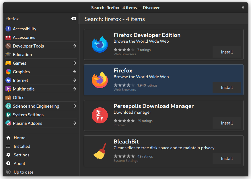The width and height of the screenshot is (251, 179).
Task: Click the Firefox logo thumbnail
Action: pyautogui.click(x=100, y=80)
